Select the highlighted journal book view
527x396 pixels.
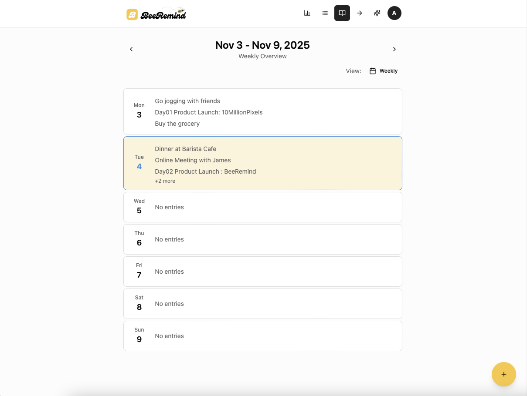click(342, 13)
